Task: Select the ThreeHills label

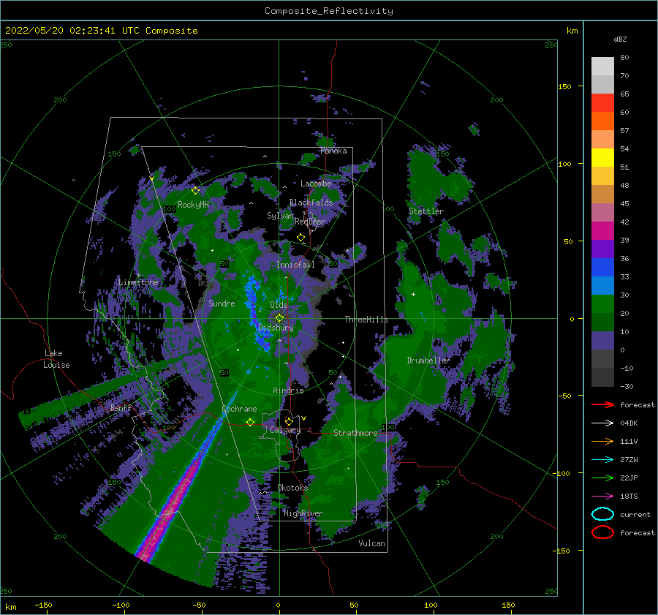Action: tap(366, 320)
